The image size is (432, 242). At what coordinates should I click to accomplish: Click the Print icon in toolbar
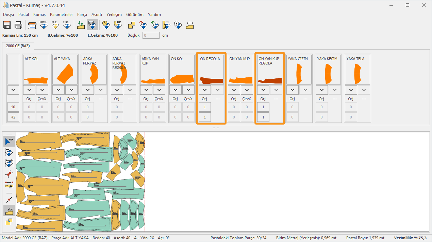pos(18,25)
